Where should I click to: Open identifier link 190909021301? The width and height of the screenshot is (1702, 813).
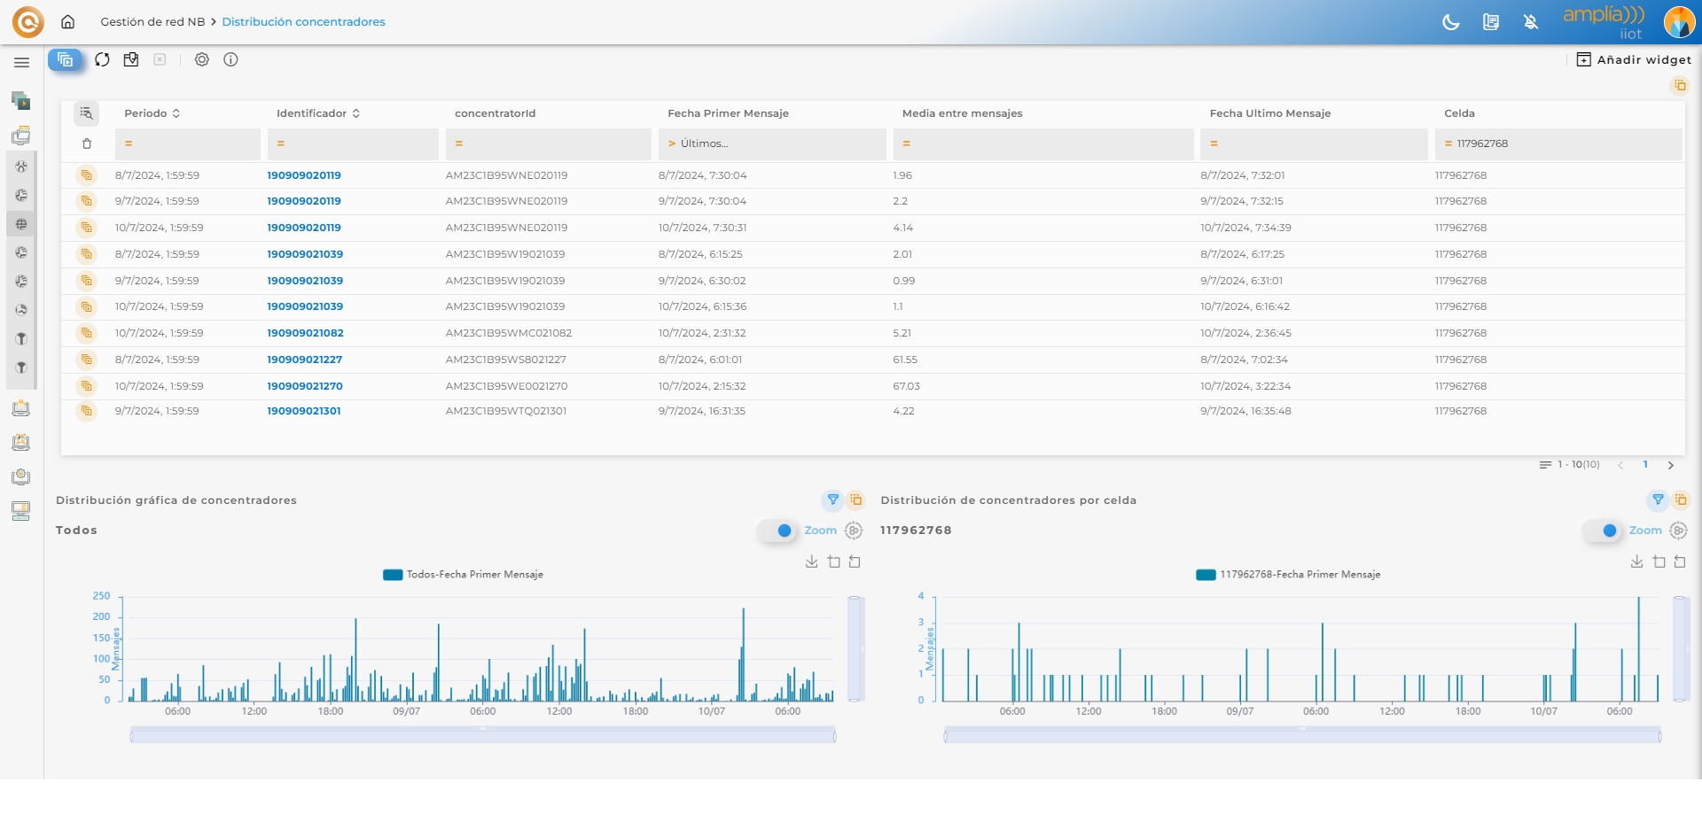pyautogui.click(x=304, y=411)
